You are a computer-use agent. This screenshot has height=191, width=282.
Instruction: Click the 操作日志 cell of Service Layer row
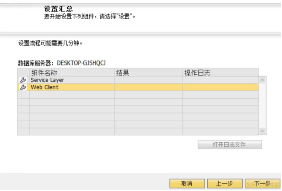tap(220, 80)
